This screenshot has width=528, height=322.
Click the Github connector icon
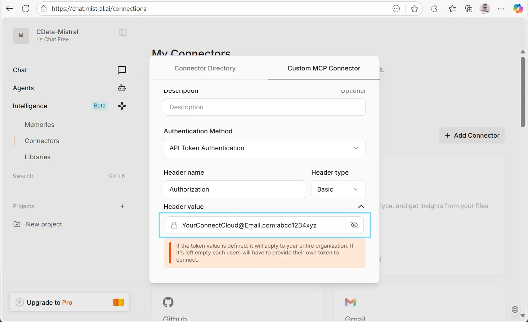coord(169,302)
